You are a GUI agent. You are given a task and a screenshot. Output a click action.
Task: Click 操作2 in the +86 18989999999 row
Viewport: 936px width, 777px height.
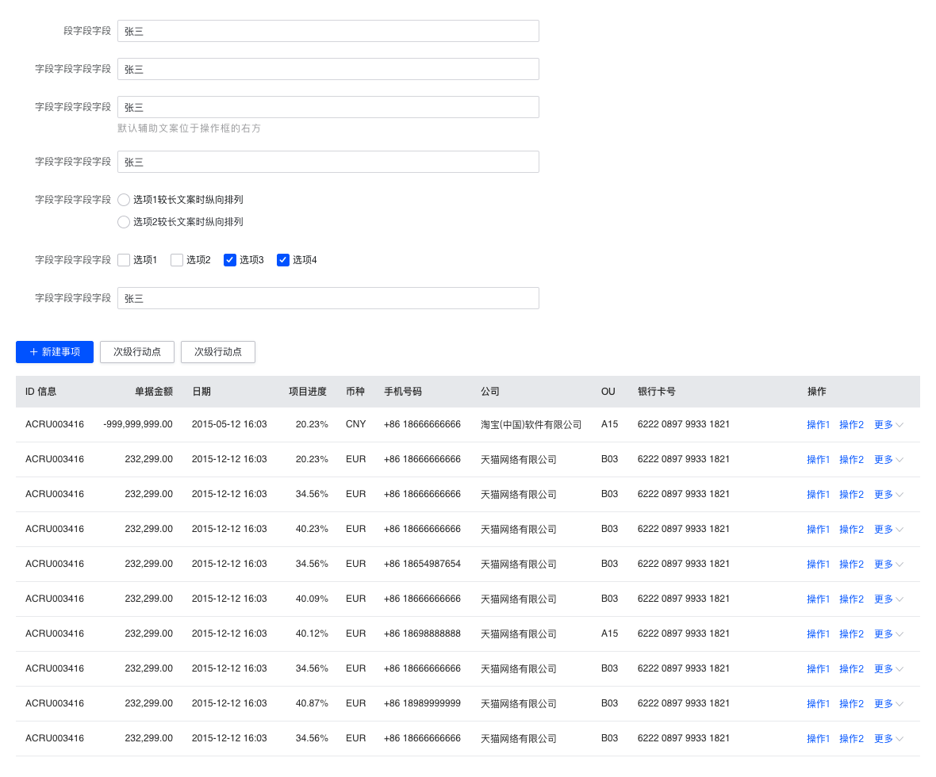[851, 703]
